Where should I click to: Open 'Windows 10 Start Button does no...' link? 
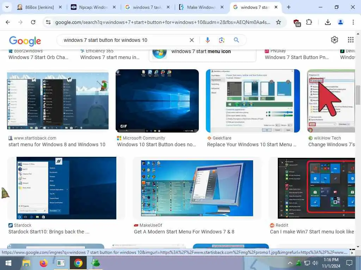[157, 144]
